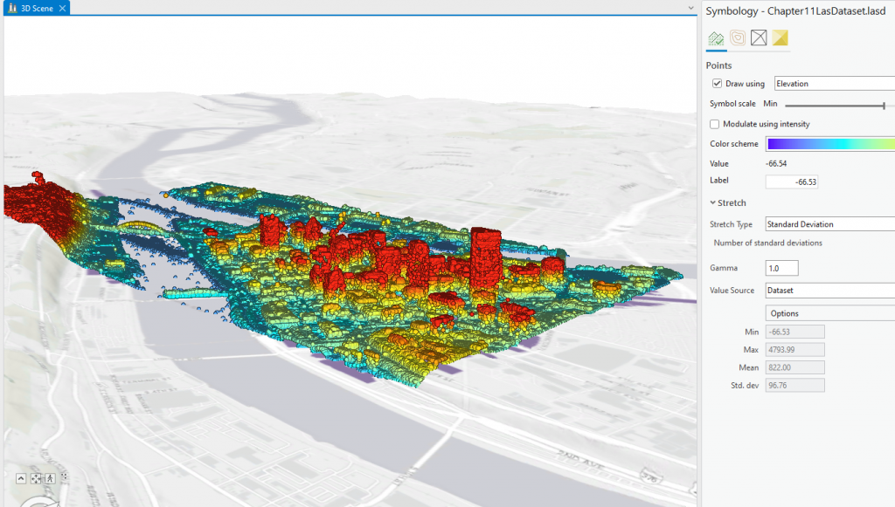
Task: Open the Stretch Type Standard Deviation dropdown
Action: click(x=830, y=224)
